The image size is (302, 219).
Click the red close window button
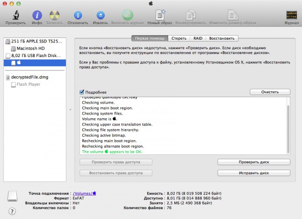(5, 4)
